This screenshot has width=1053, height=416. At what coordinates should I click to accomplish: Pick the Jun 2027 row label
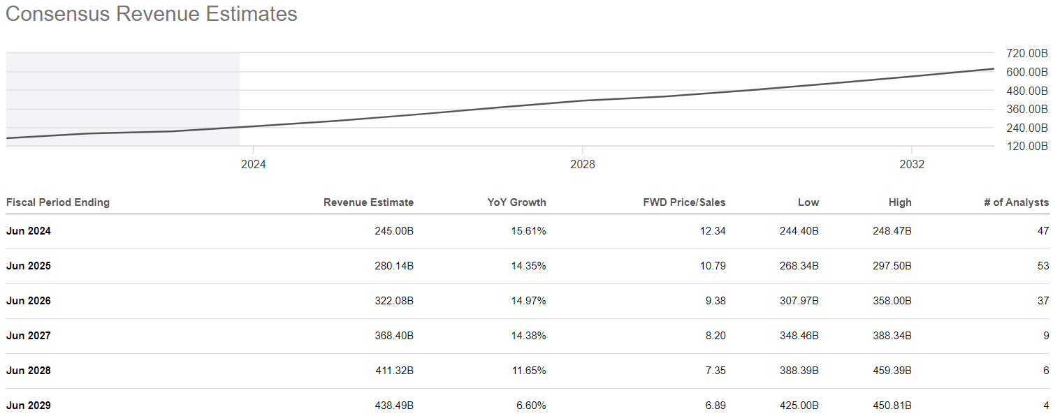(x=29, y=336)
